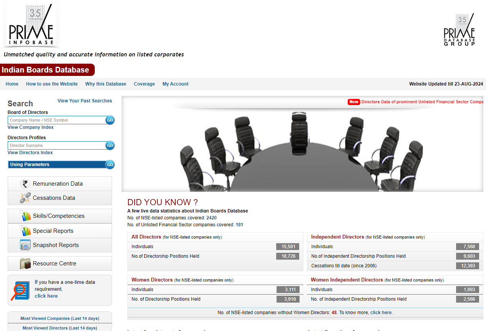Open the Home menu item

[12, 84]
